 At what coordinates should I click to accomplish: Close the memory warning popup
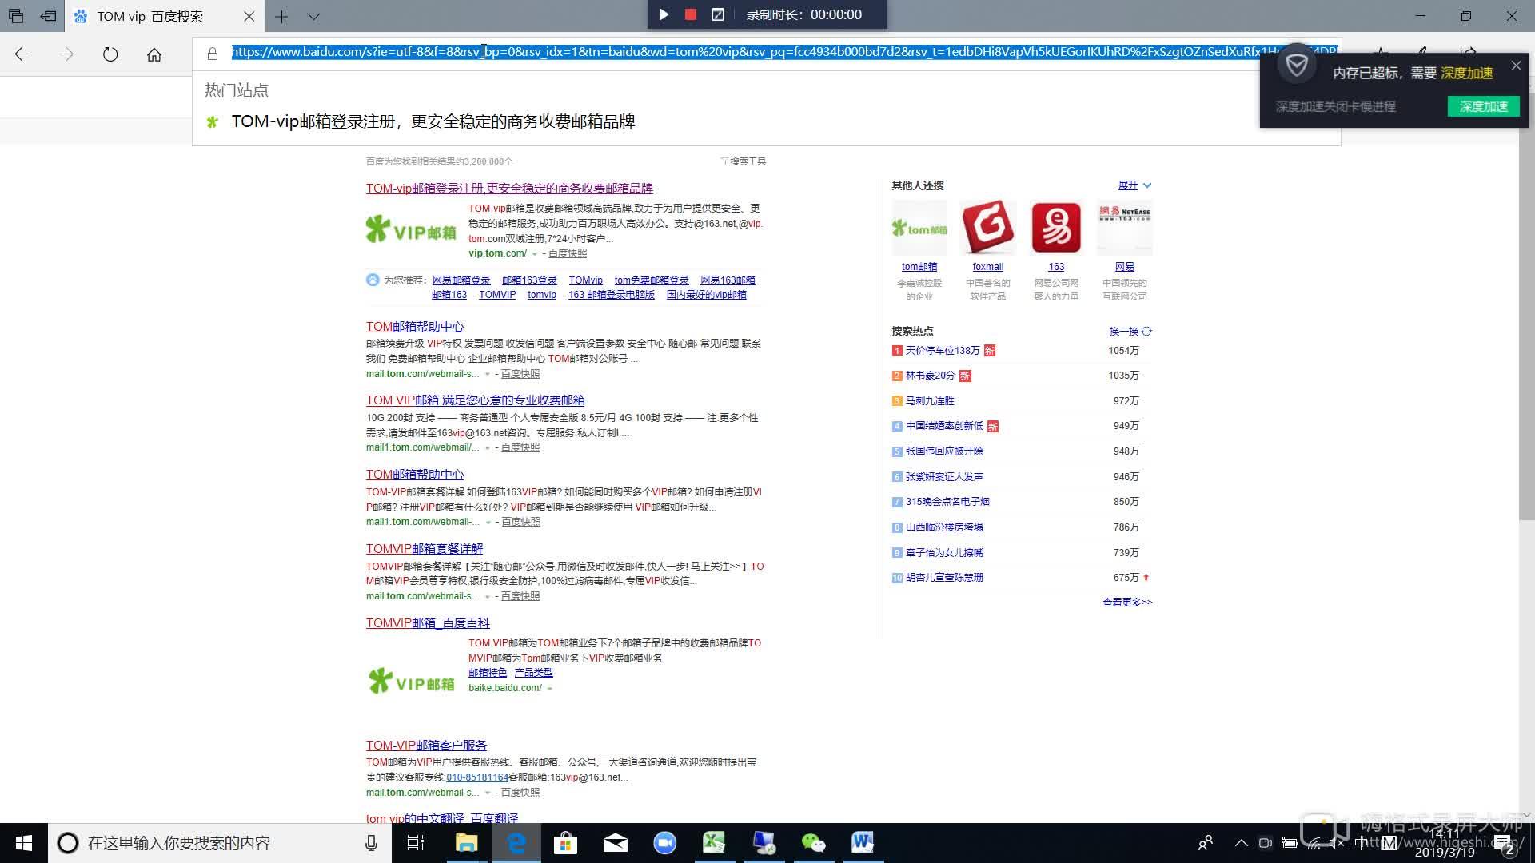pyautogui.click(x=1516, y=66)
